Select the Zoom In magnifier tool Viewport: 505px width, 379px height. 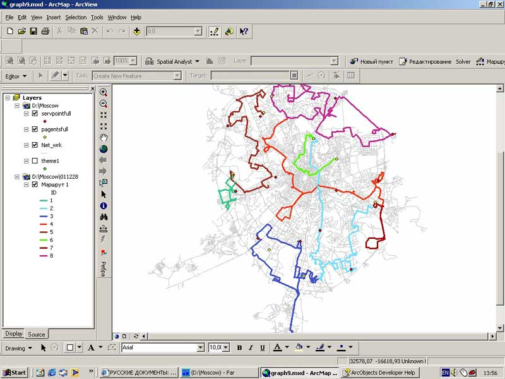[x=104, y=92]
